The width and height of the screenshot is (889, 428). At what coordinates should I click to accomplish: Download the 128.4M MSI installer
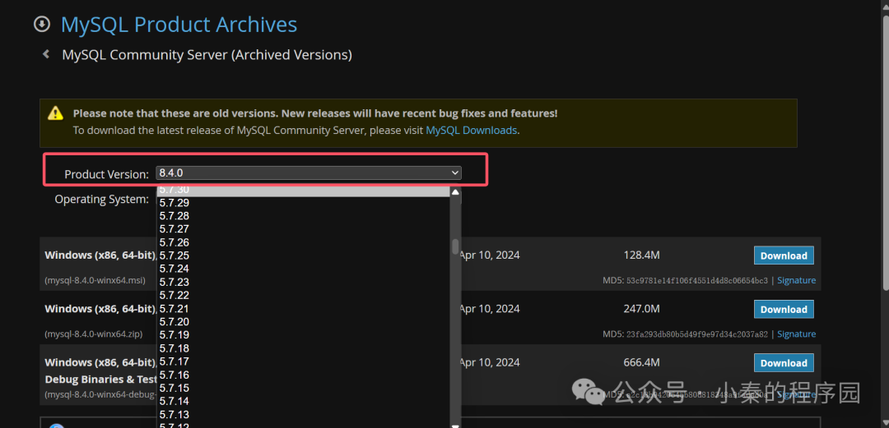tap(784, 255)
